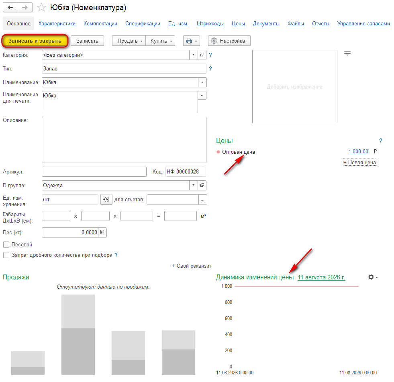This screenshot has height=382, width=394.
Task: Change the date 11 августа 2026 г.
Action: point(321,277)
